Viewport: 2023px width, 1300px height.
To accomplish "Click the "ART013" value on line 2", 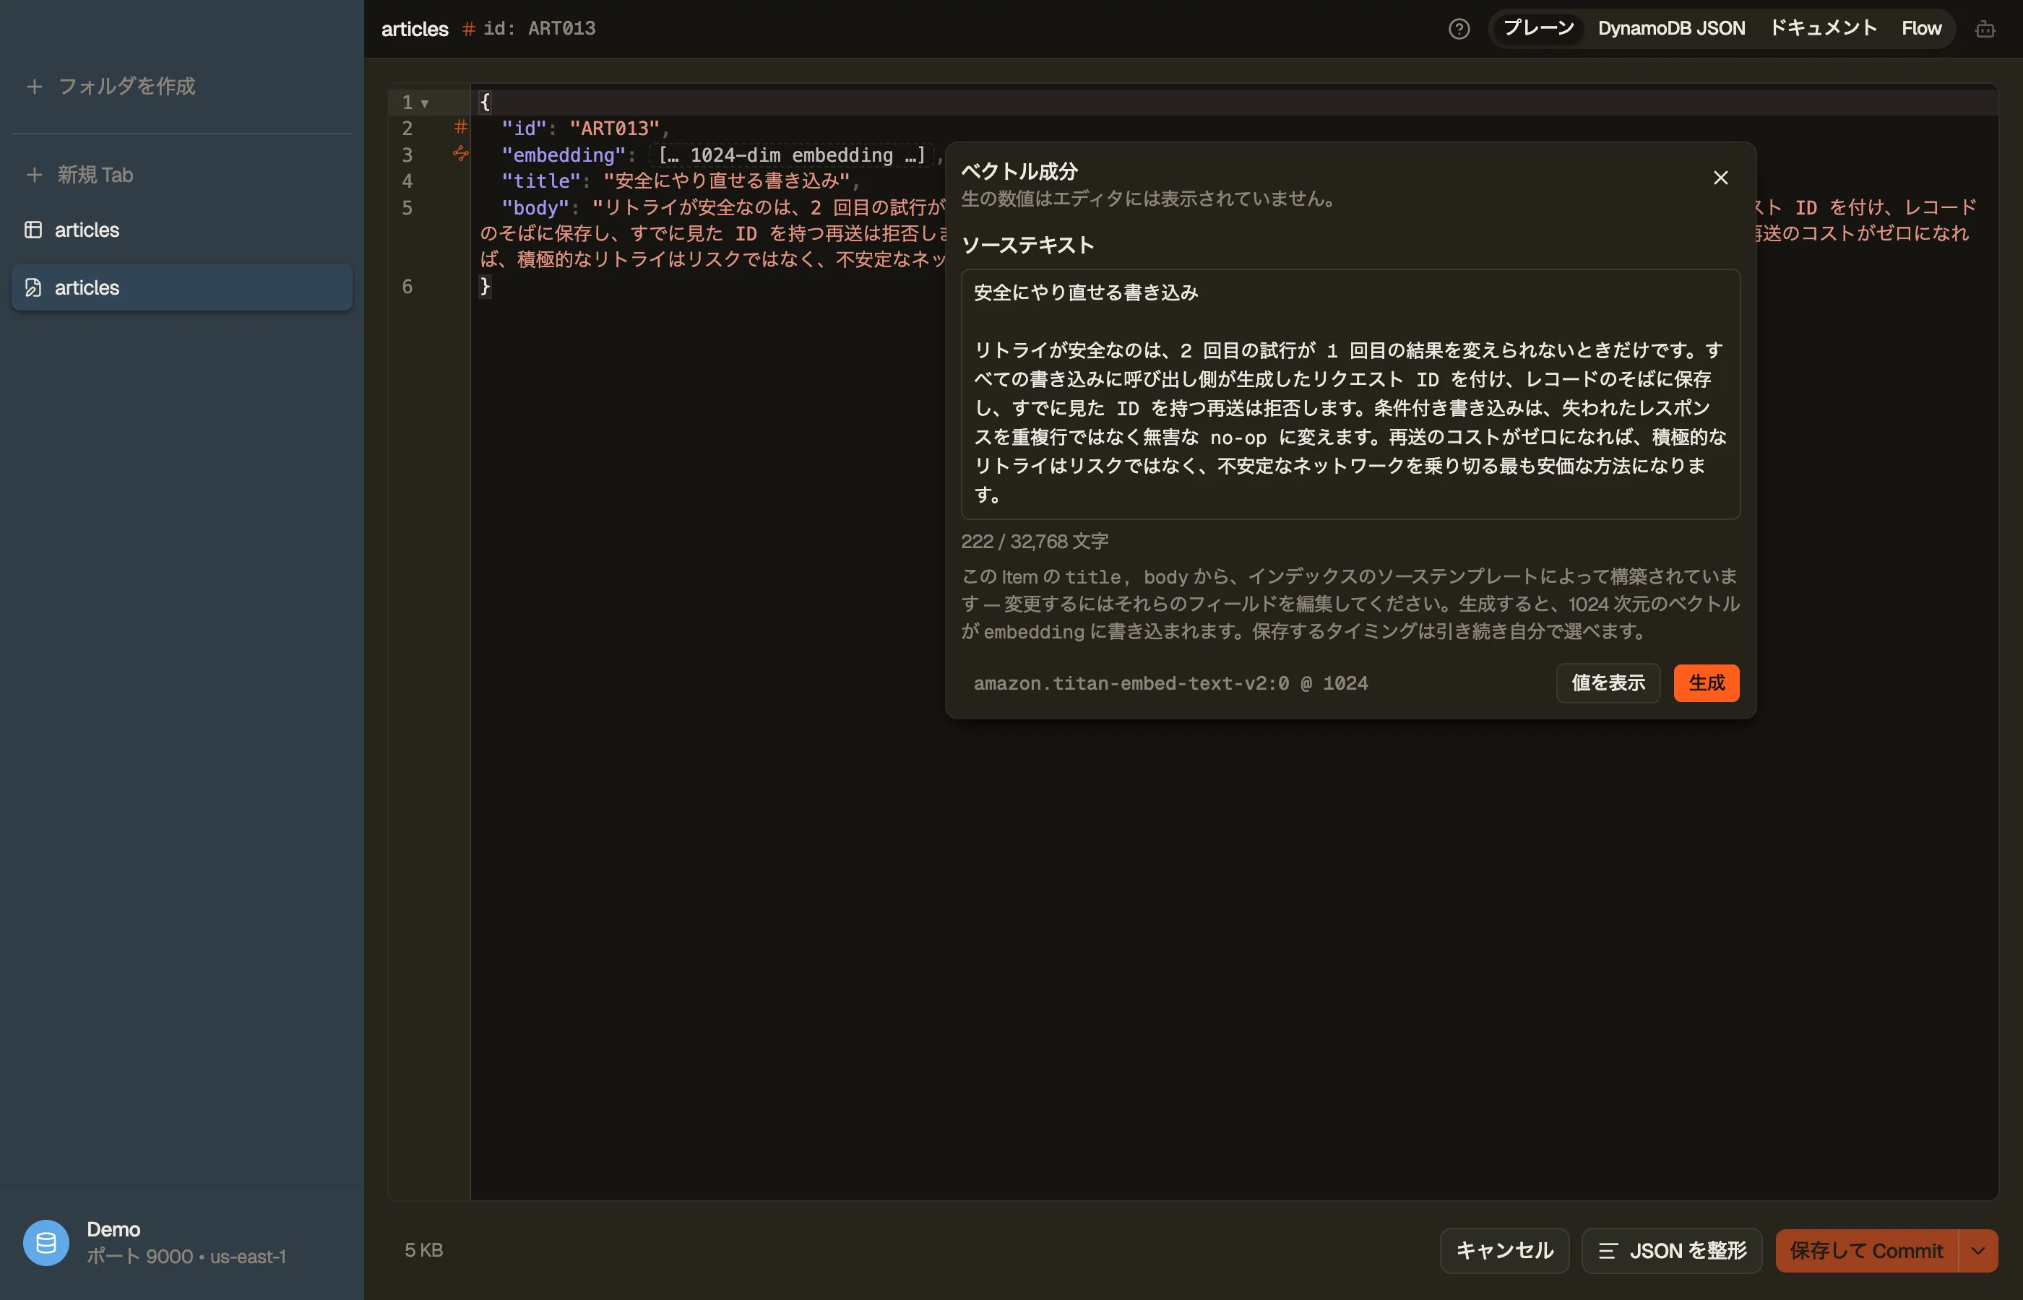I will (614, 129).
